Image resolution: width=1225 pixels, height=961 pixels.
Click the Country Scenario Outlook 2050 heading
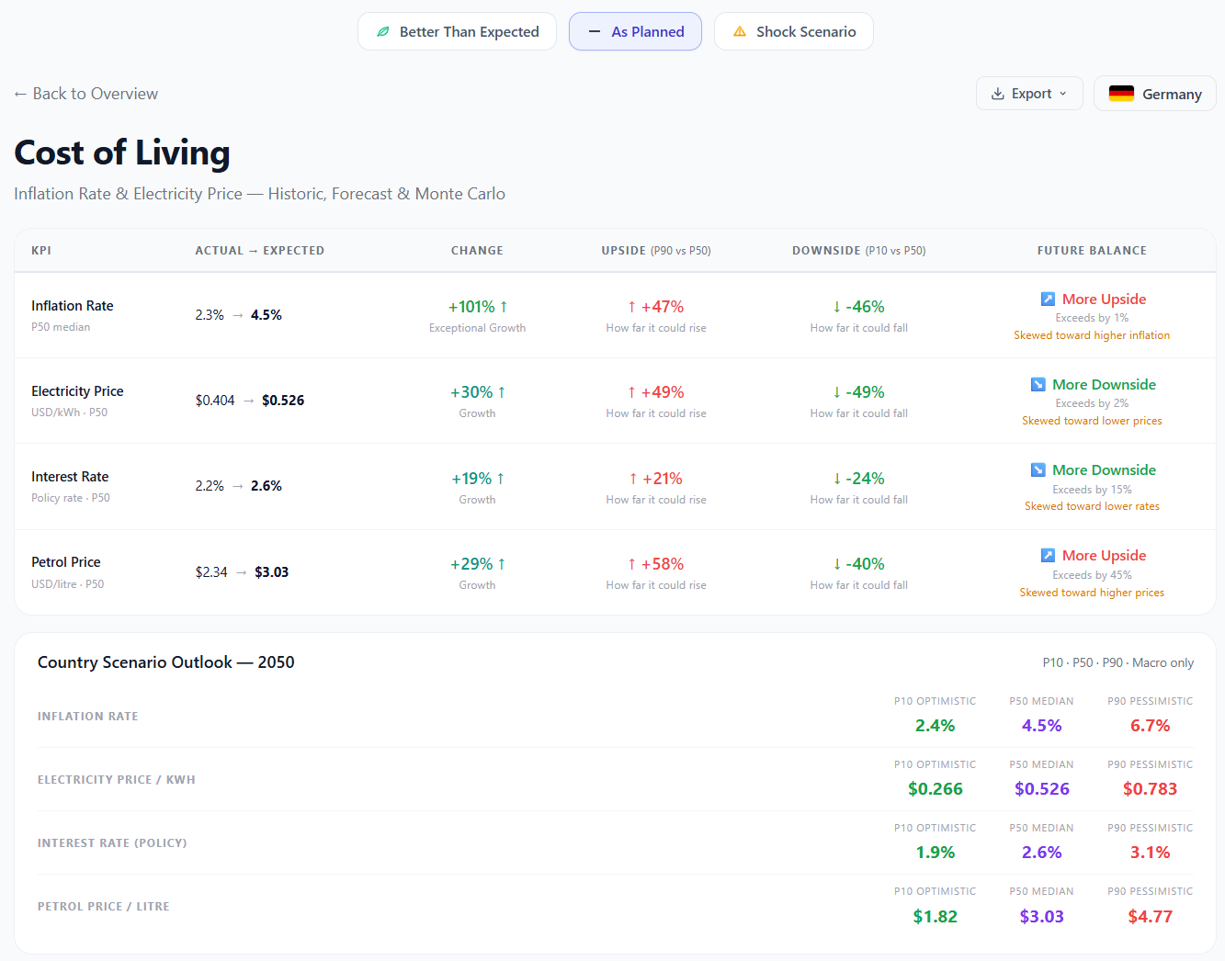click(166, 661)
